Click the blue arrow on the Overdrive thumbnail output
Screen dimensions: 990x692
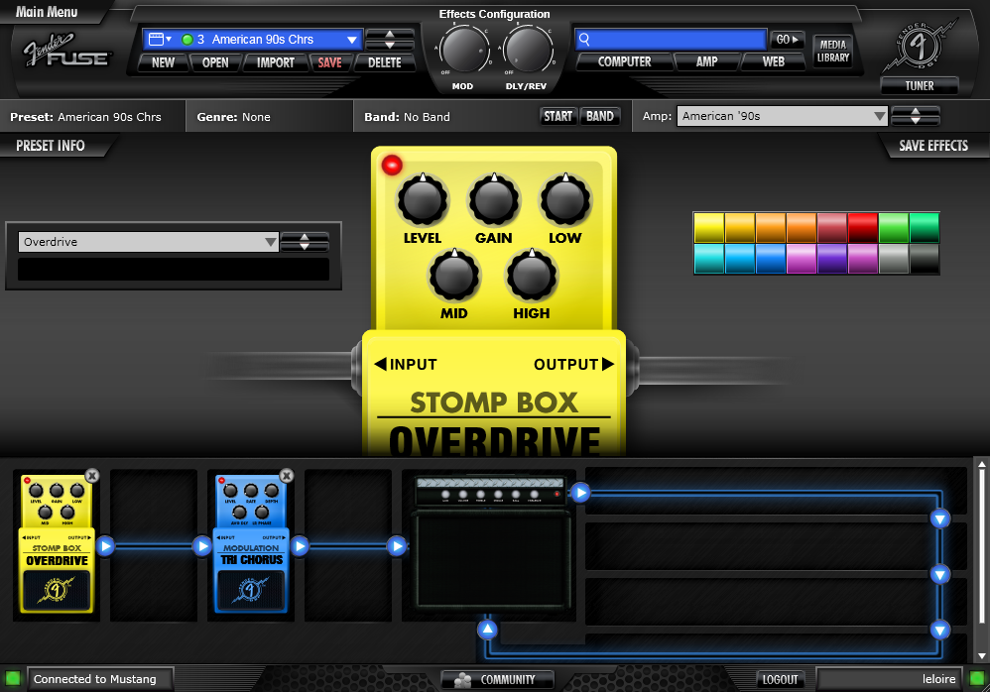coord(105,545)
